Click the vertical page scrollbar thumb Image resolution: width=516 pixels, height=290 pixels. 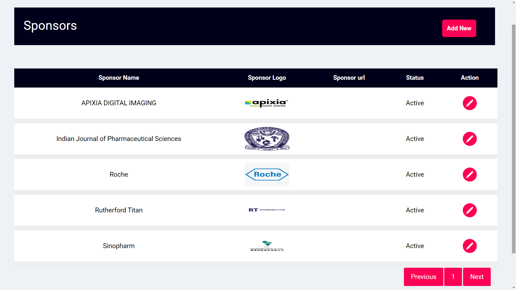[x=513, y=139]
